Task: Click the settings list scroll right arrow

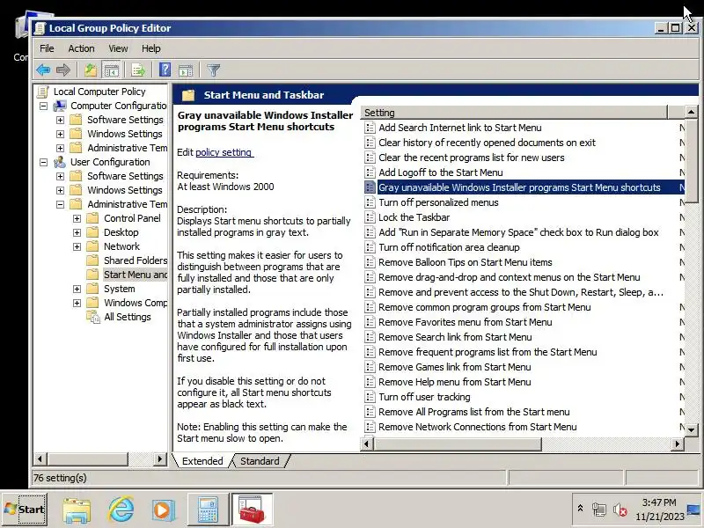Action: [678, 444]
